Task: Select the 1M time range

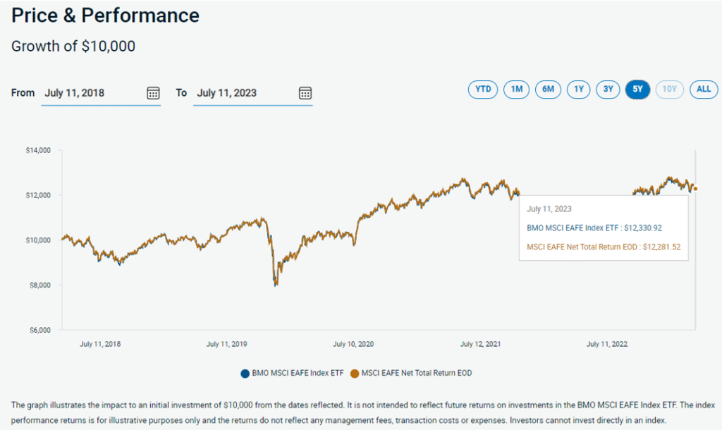Action: (516, 90)
